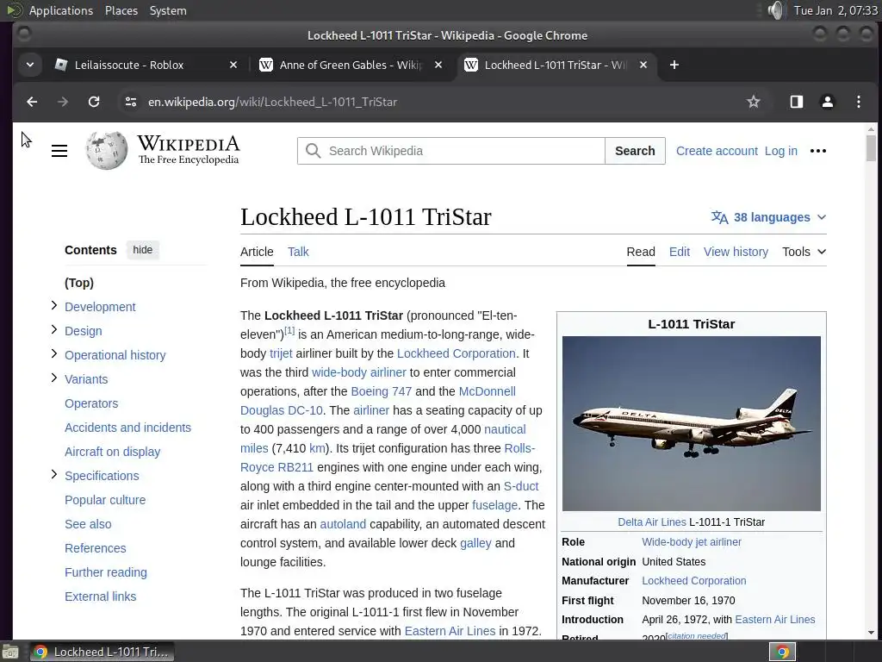Open the 38 languages dropdown

[768, 217]
